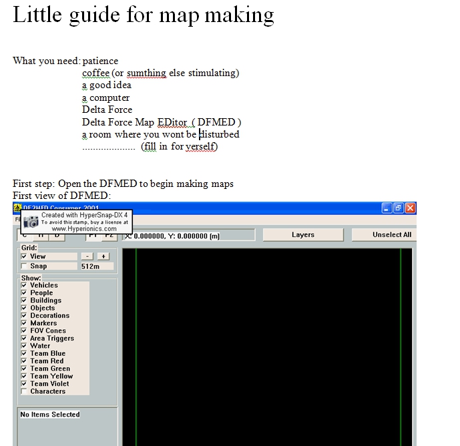Toggle the Decorations checkbox
Image resolution: width=460 pixels, height=446 pixels.
pyautogui.click(x=24, y=315)
